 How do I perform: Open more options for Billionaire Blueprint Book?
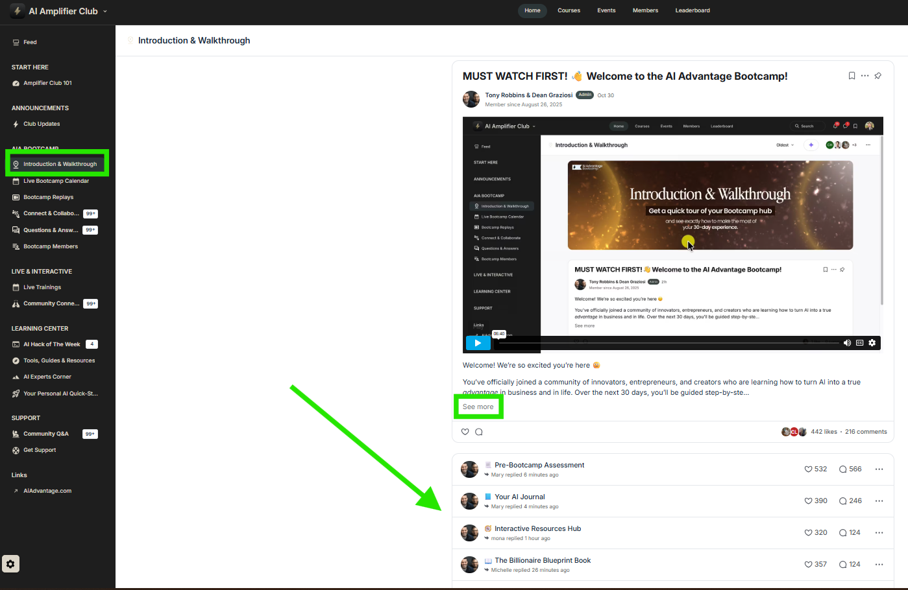point(879,564)
